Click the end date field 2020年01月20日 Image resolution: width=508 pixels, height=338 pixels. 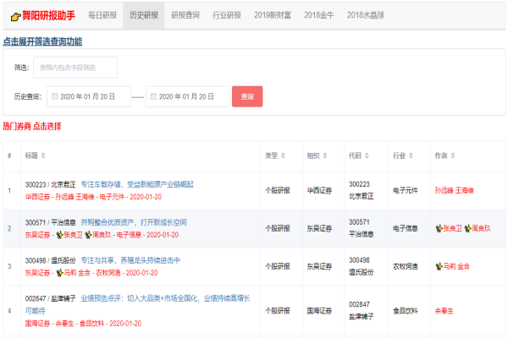188,96
